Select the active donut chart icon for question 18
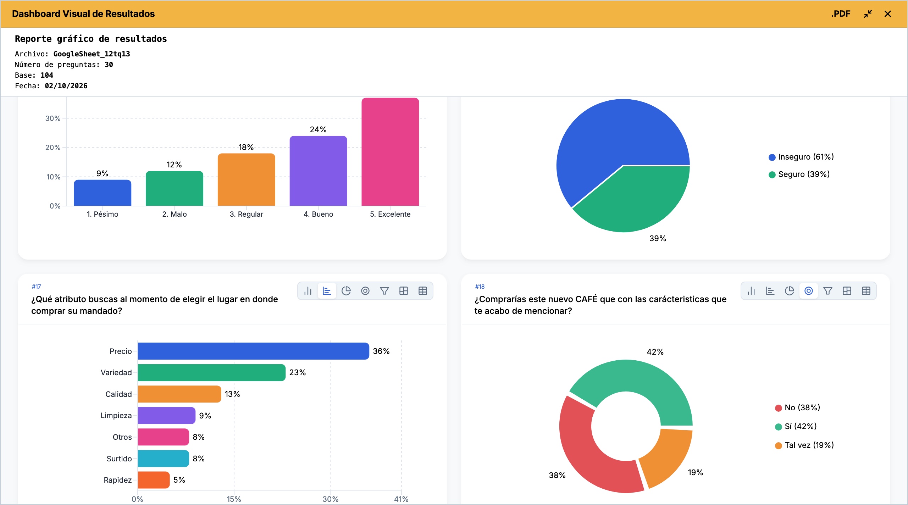This screenshot has height=505, width=908. click(x=809, y=291)
